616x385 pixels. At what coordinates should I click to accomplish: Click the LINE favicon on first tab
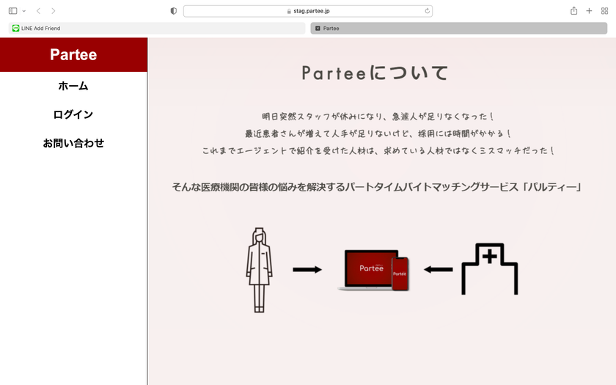pos(15,29)
